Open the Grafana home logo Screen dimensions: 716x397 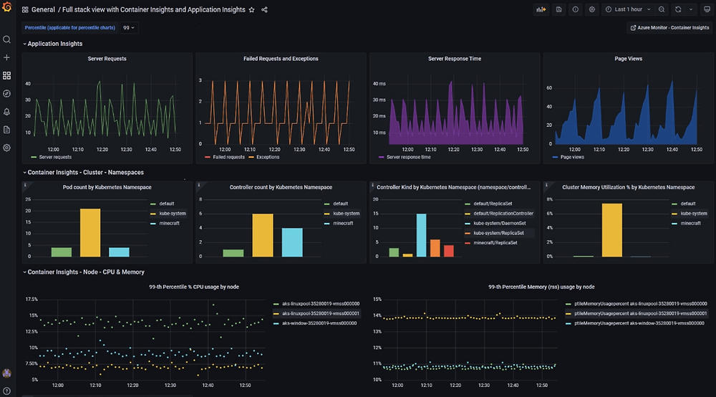[7, 7]
